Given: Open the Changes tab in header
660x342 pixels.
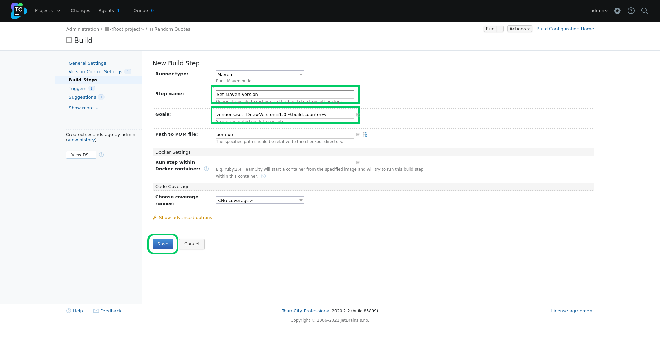Looking at the screenshot, I should point(80,11).
